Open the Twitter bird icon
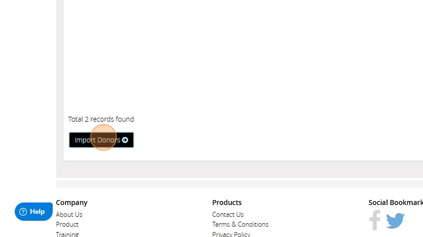Image resolution: width=423 pixels, height=237 pixels. (x=395, y=221)
